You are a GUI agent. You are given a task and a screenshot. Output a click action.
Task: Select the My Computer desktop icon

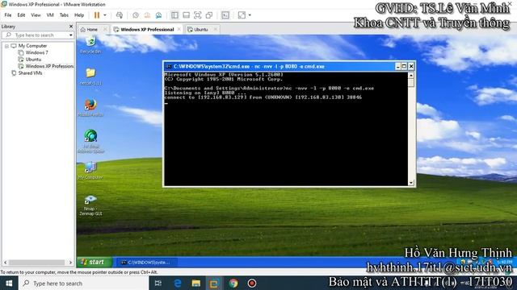90,171
